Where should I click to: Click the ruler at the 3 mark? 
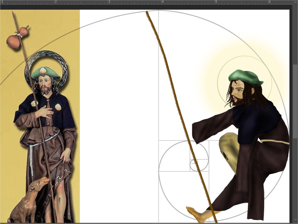tap(109, 2)
